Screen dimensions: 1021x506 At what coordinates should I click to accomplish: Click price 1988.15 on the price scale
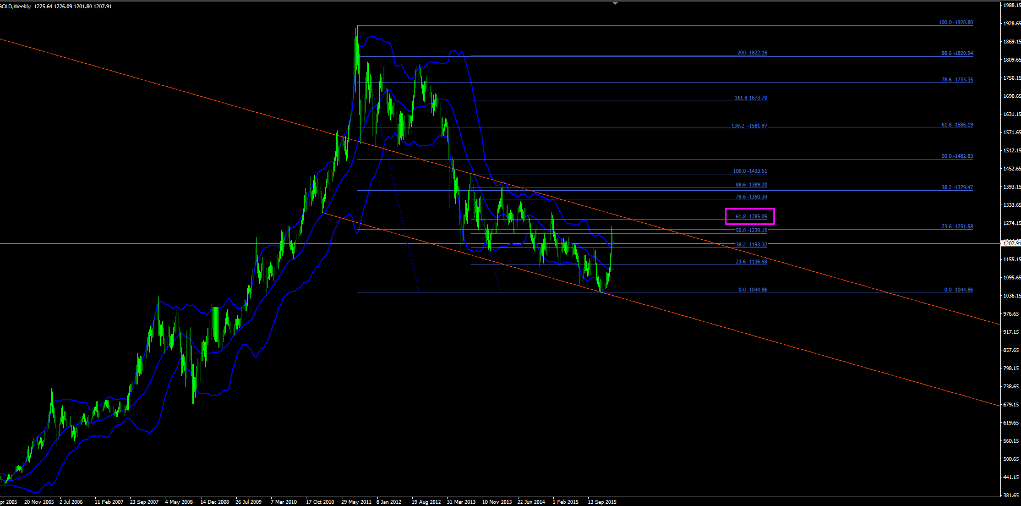1012,5
